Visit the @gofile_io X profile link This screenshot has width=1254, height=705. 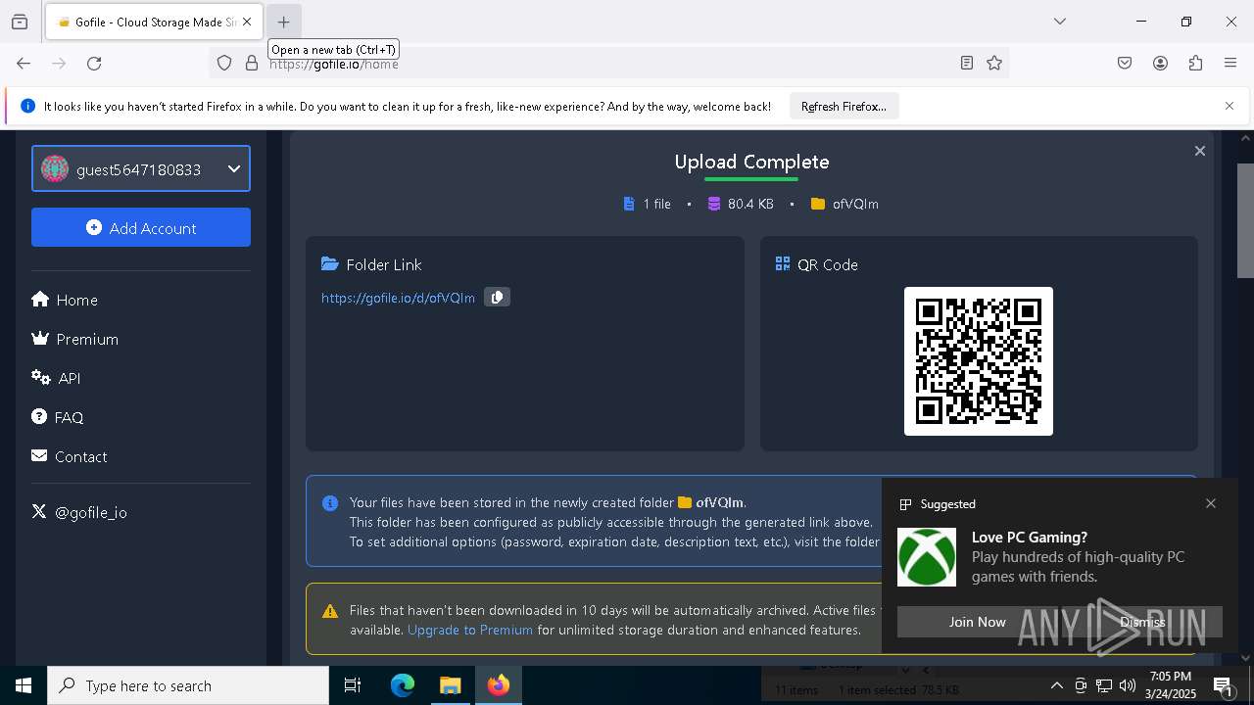(x=79, y=512)
